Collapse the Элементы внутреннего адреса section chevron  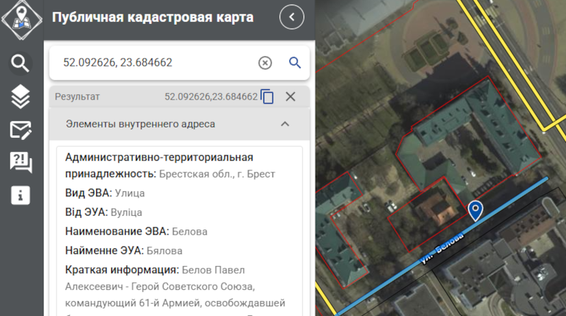(x=284, y=124)
